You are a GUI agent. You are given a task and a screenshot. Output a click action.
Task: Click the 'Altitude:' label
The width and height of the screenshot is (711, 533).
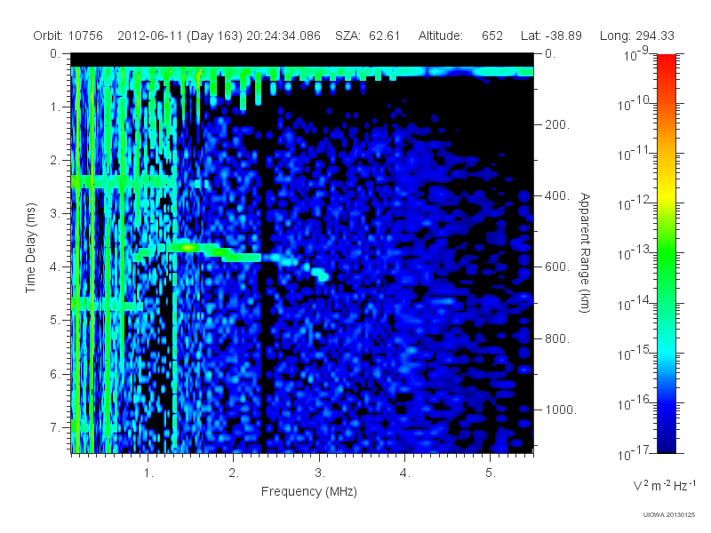tap(441, 36)
